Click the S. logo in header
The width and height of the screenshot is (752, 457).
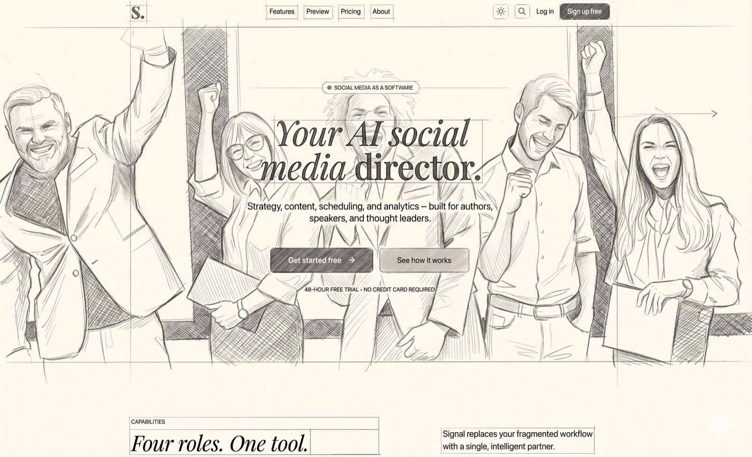[138, 12]
